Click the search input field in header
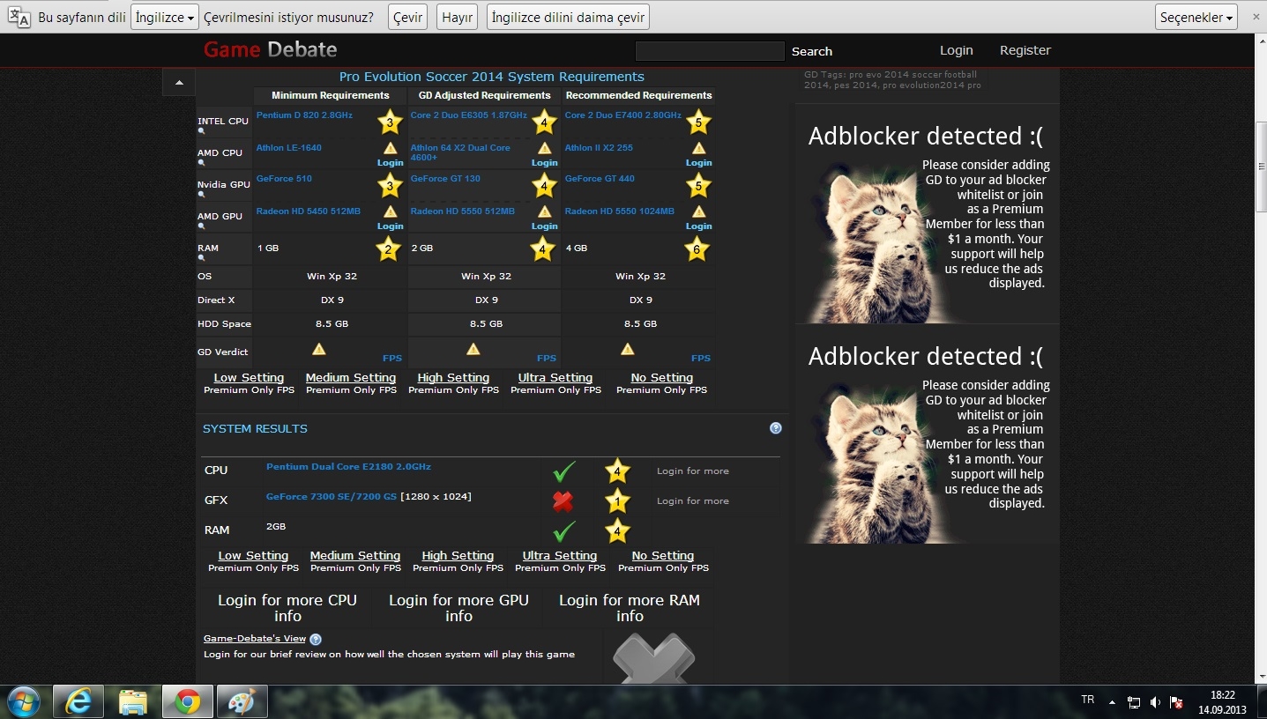 pyautogui.click(x=709, y=51)
